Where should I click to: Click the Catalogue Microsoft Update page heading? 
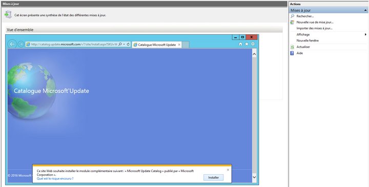[51, 91]
